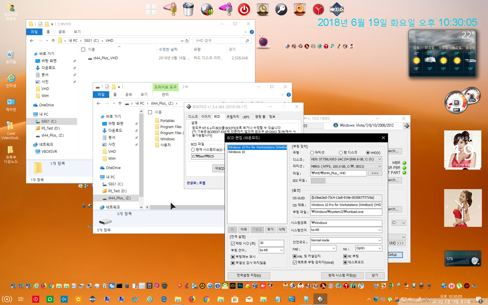Open the 안전모드 Normal mode dropdown
Image resolution: width=488 pixels, height=305 pixels.
pos(346,240)
